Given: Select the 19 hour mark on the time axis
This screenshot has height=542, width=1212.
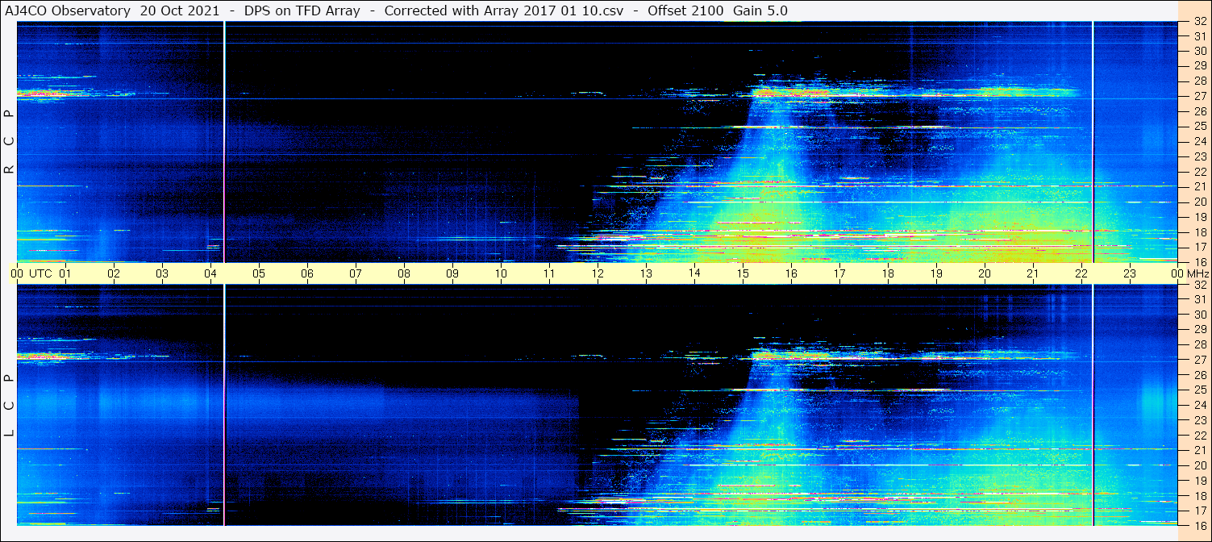Looking at the screenshot, I should point(936,273).
